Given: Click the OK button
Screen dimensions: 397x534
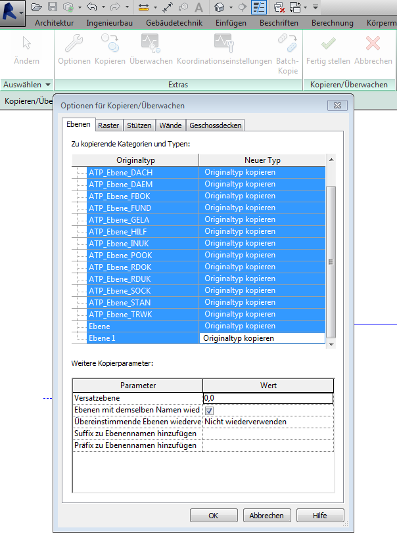Looking at the screenshot, I should pos(214,516).
